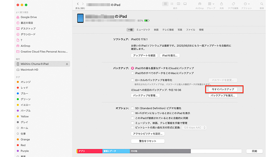280x157 pixels.
Task: Eject the iPad using the eject icon
Action: coord(67,64)
